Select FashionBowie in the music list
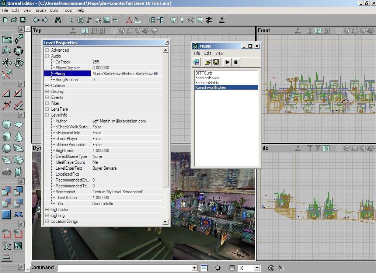The height and width of the screenshot is (273, 376). (208, 78)
